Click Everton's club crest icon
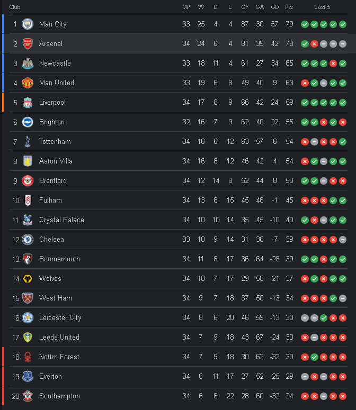Image resolution: width=356 pixels, height=410 pixels. pos(28,376)
